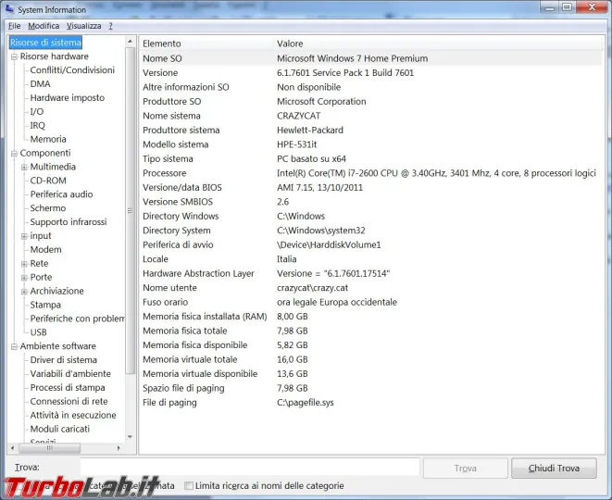Click the tree horizontal scrollbar thumb
The width and height of the screenshot is (612, 500).
tap(50, 448)
